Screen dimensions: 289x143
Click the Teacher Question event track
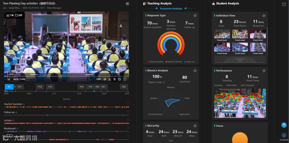pos(67,107)
